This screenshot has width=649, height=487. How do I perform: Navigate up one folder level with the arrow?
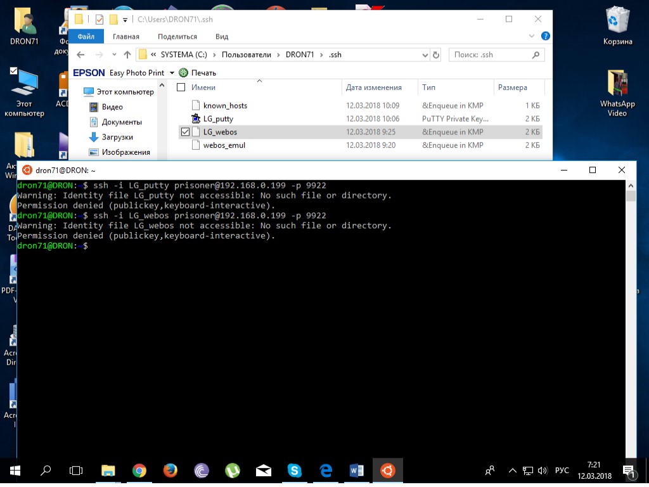click(127, 55)
